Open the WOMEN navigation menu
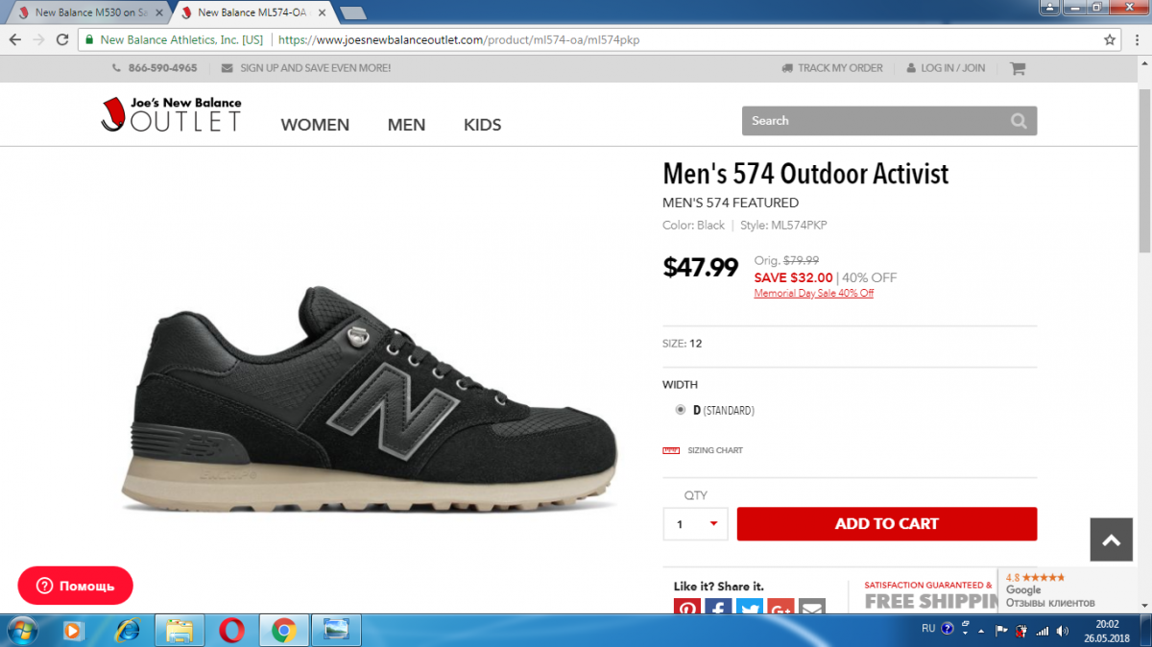The width and height of the screenshot is (1152, 647). pyautogui.click(x=315, y=125)
